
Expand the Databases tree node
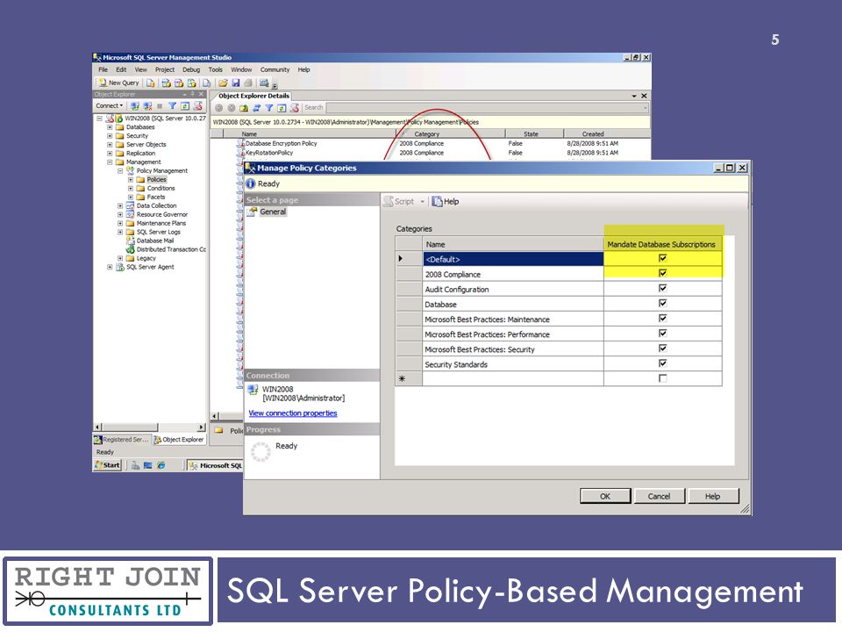click(x=110, y=127)
